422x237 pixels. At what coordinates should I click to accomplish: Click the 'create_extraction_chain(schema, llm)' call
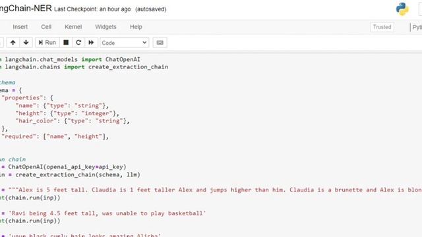(78, 174)
